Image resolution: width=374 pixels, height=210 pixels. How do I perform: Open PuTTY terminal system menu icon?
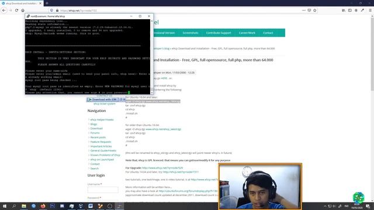tap(28, 16)
